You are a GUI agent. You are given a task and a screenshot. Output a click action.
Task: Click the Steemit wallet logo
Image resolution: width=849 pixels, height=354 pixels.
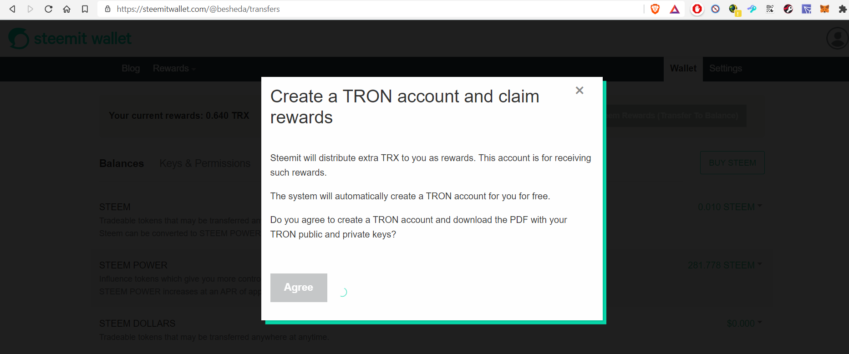tap(70, 38)
